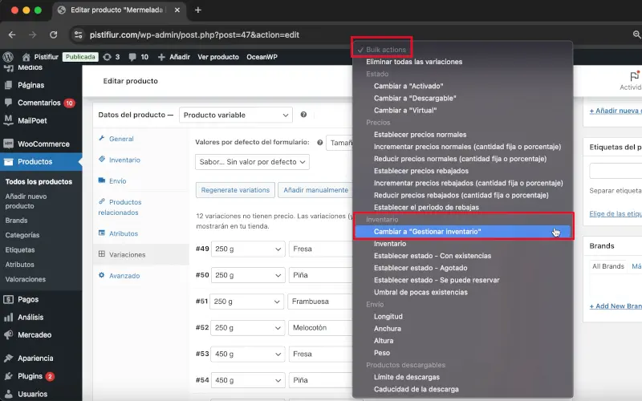642x401 pixels.
Task: Switch to the All Brands tab
Action: (608, 266)
